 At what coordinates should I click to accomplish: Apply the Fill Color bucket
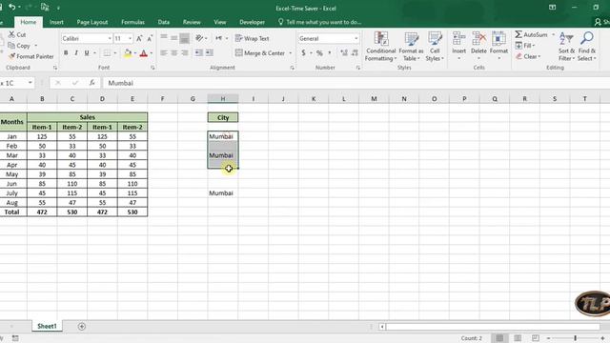click(x=128, y=53)
